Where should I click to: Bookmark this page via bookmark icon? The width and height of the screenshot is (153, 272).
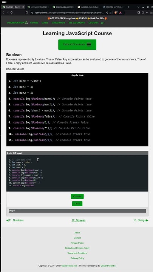(x=26, y=12)
